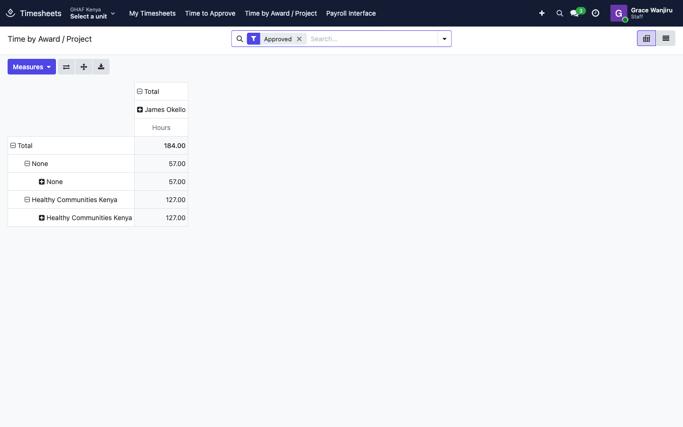Image resolution: width=683 pixels, height=427 pixels.
Task: Open the Measures dropdown
Action: click(x=32, y=67)
